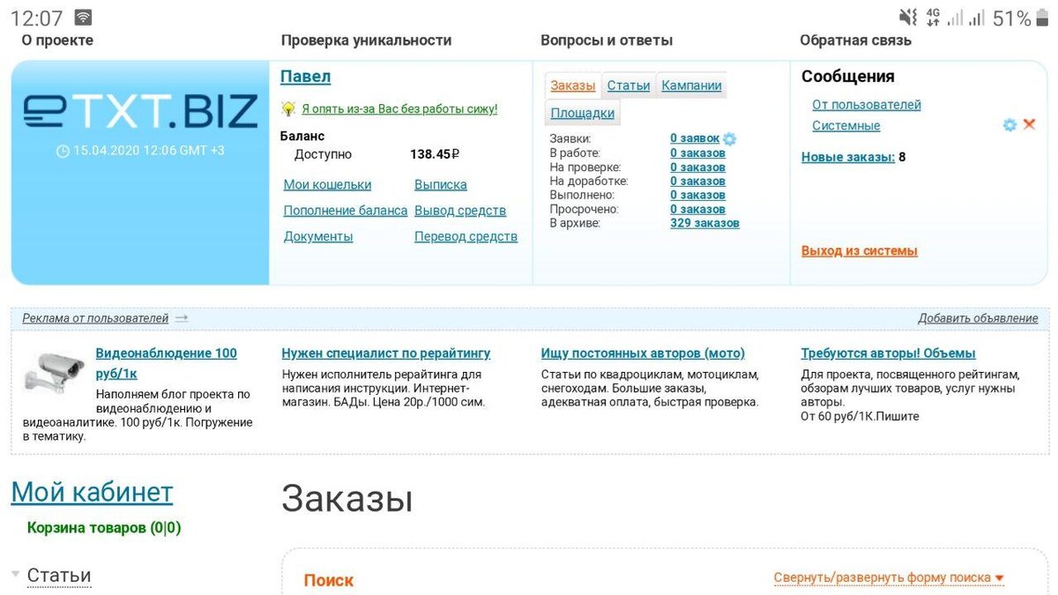Open Проверка уникальности menu item
This screenshot has height=595, width=1058.
pos(366,40)
